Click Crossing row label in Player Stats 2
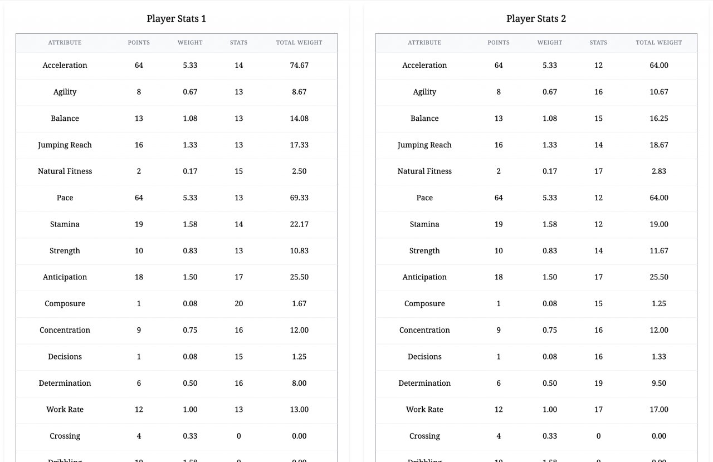 (x=424, y=436)
